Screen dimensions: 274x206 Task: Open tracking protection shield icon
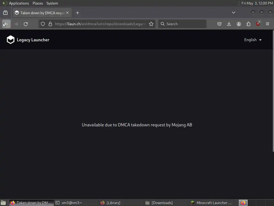43,24
